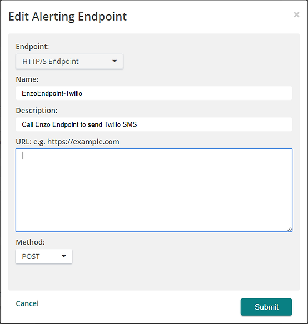Click the Endpoint: field label
Image resolution: width=308 pixels, height=324 pixels.
[x=32, y=47]
